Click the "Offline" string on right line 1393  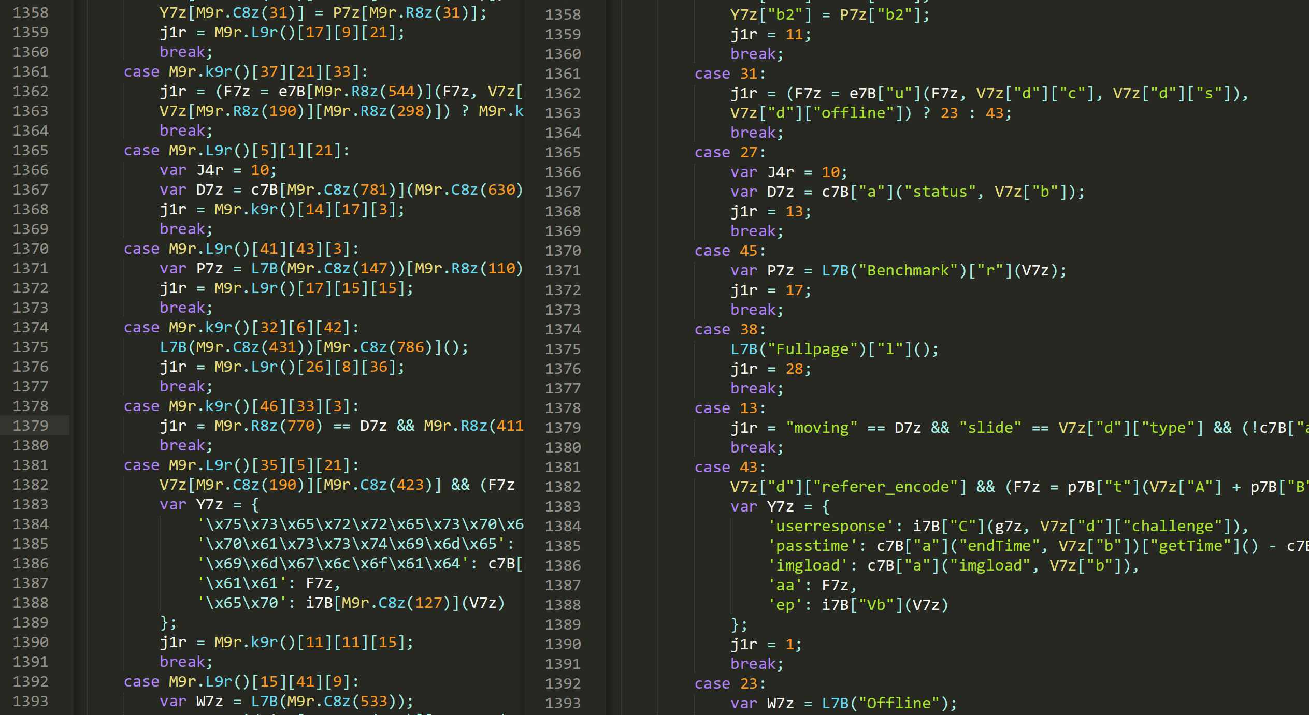click(x=899, y=703)
